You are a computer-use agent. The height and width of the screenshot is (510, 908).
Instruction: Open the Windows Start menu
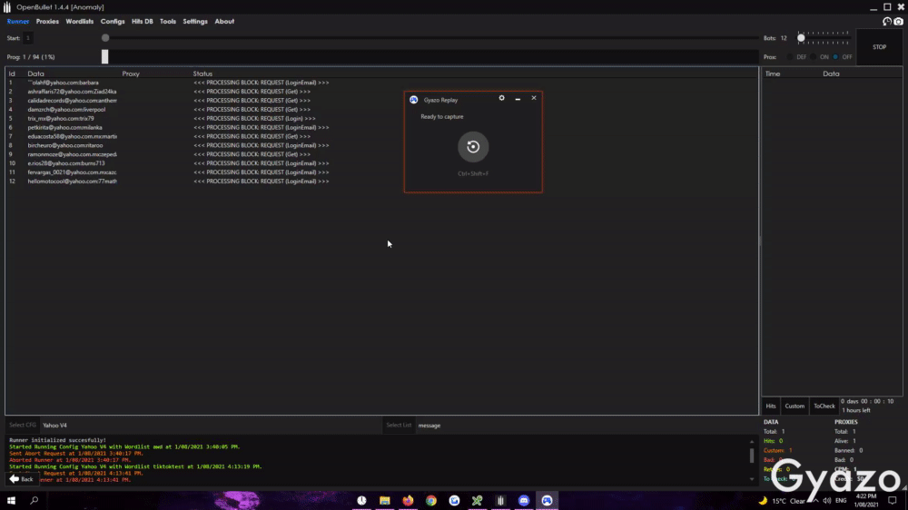(11, 500)
